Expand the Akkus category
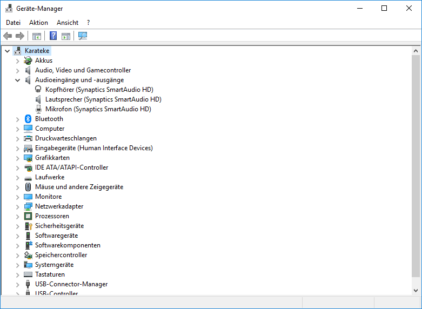 click(x=17, y=61)
